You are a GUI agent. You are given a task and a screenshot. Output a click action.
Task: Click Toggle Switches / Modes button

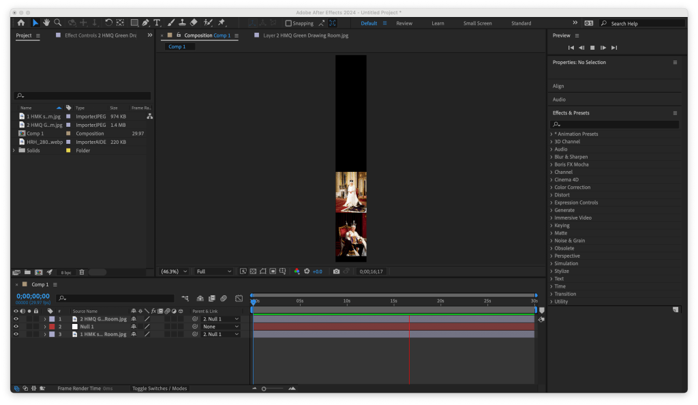(160, 389)
